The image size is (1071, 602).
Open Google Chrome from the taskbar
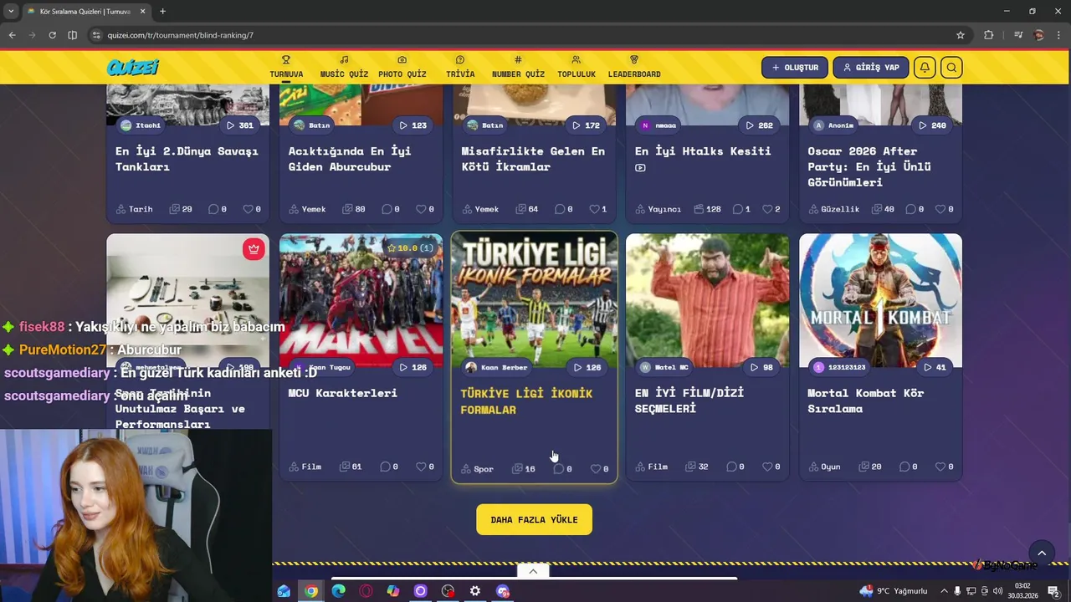(x=311, y=591)
